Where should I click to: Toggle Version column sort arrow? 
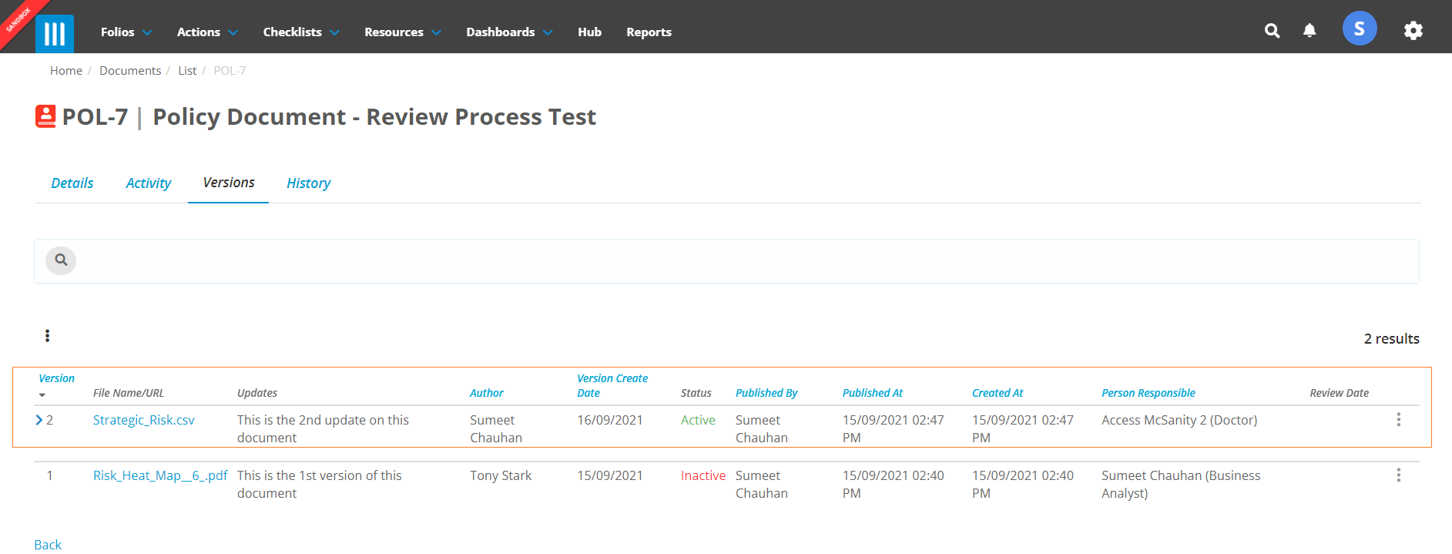coord(42,395)
